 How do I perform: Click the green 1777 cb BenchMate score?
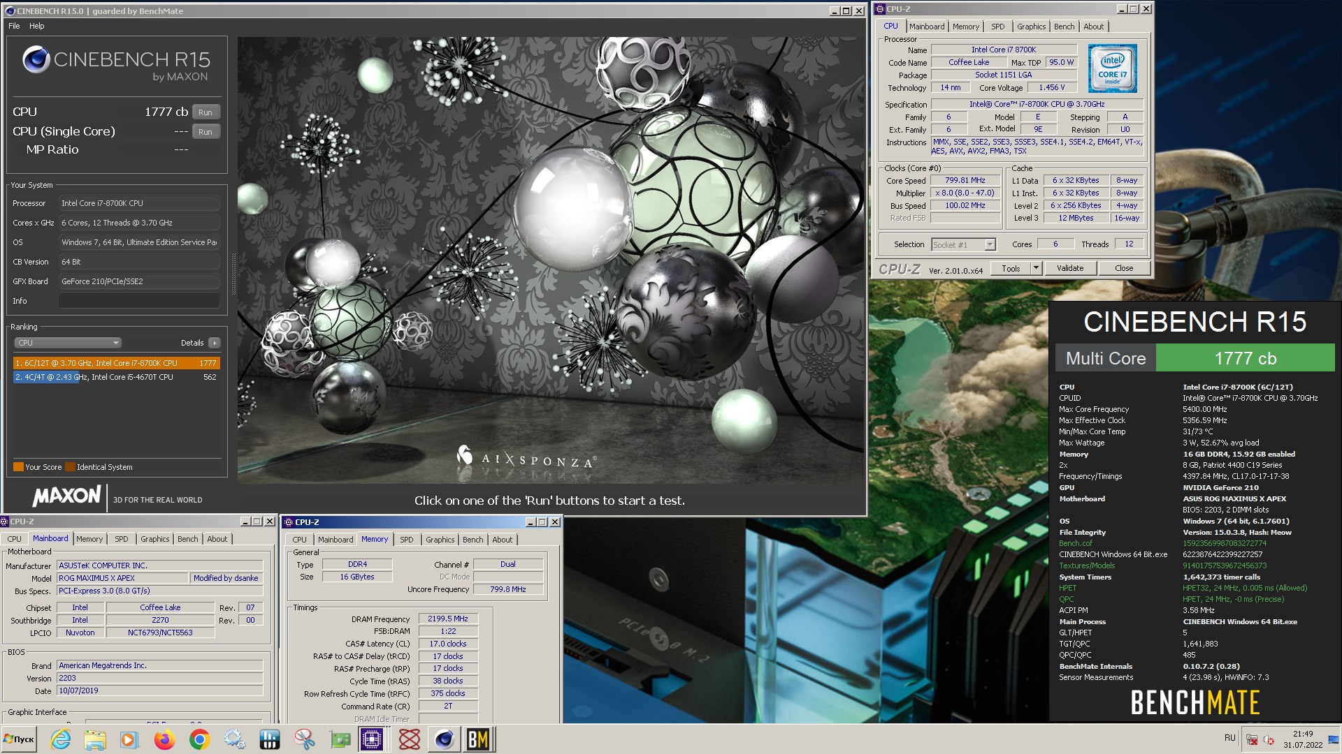pos(1245,358)
